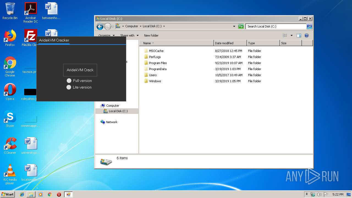Open the Recycle Bin desktop icon
This screenshot has height=198, width=352.
[x=10, y=11]
